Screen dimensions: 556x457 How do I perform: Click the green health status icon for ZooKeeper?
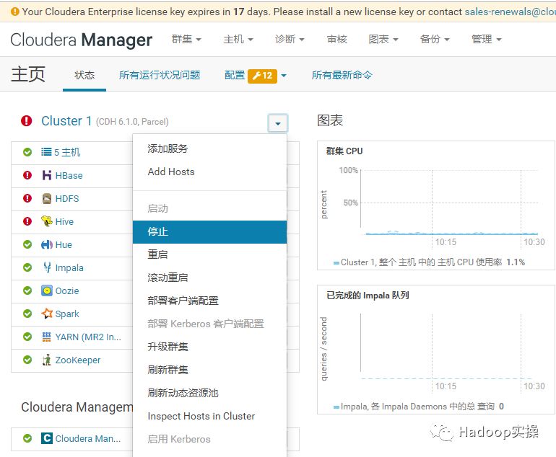27,360
